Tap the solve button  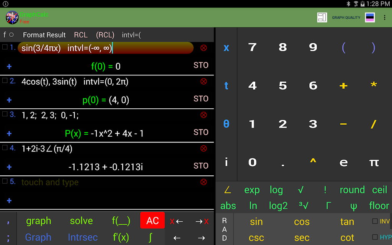pyautogui.click(x=81, y=221)
